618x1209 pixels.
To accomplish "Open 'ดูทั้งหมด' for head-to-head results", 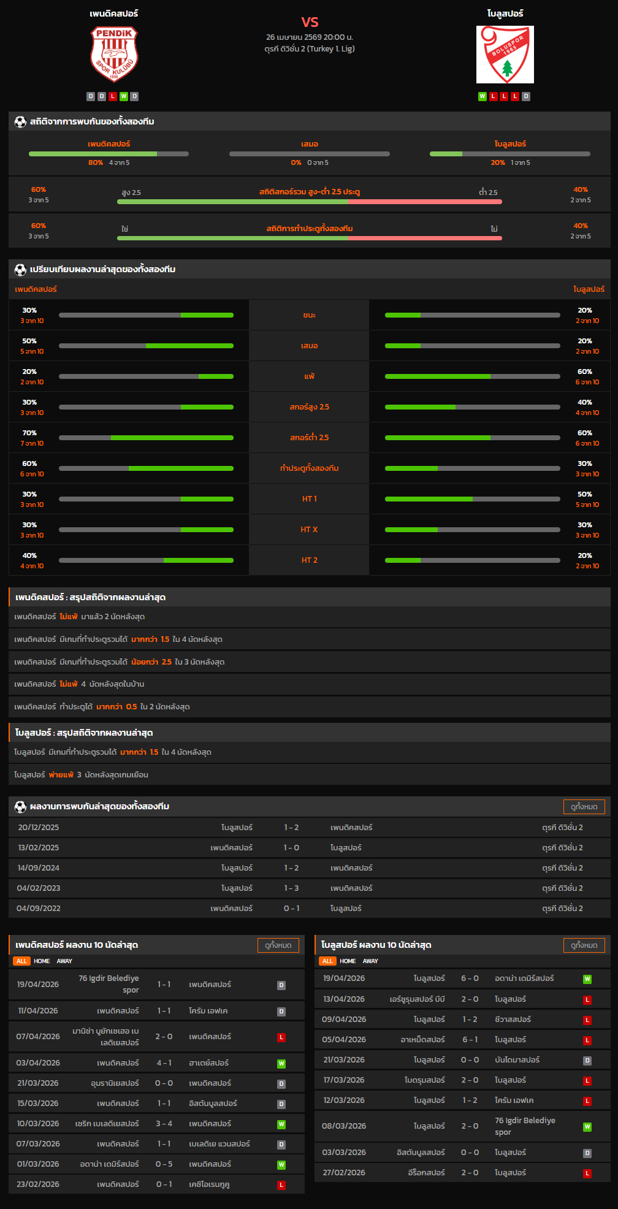I will tap(584, 807).
